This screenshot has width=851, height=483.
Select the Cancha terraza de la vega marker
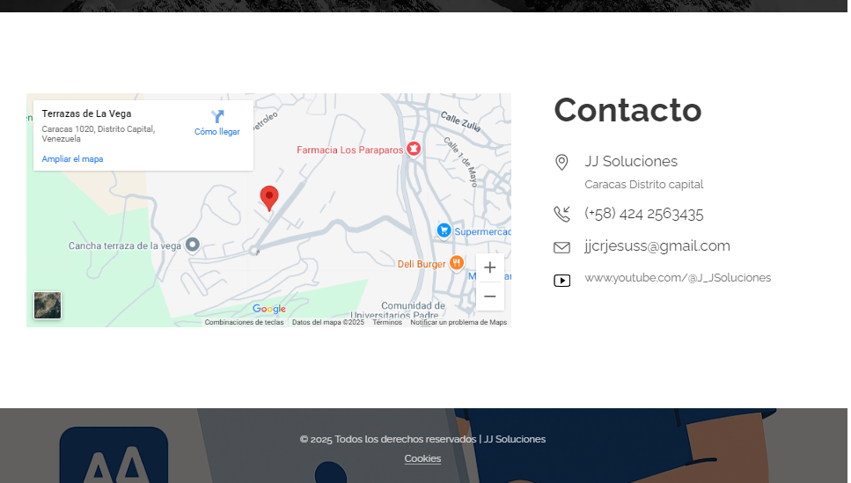193,245
